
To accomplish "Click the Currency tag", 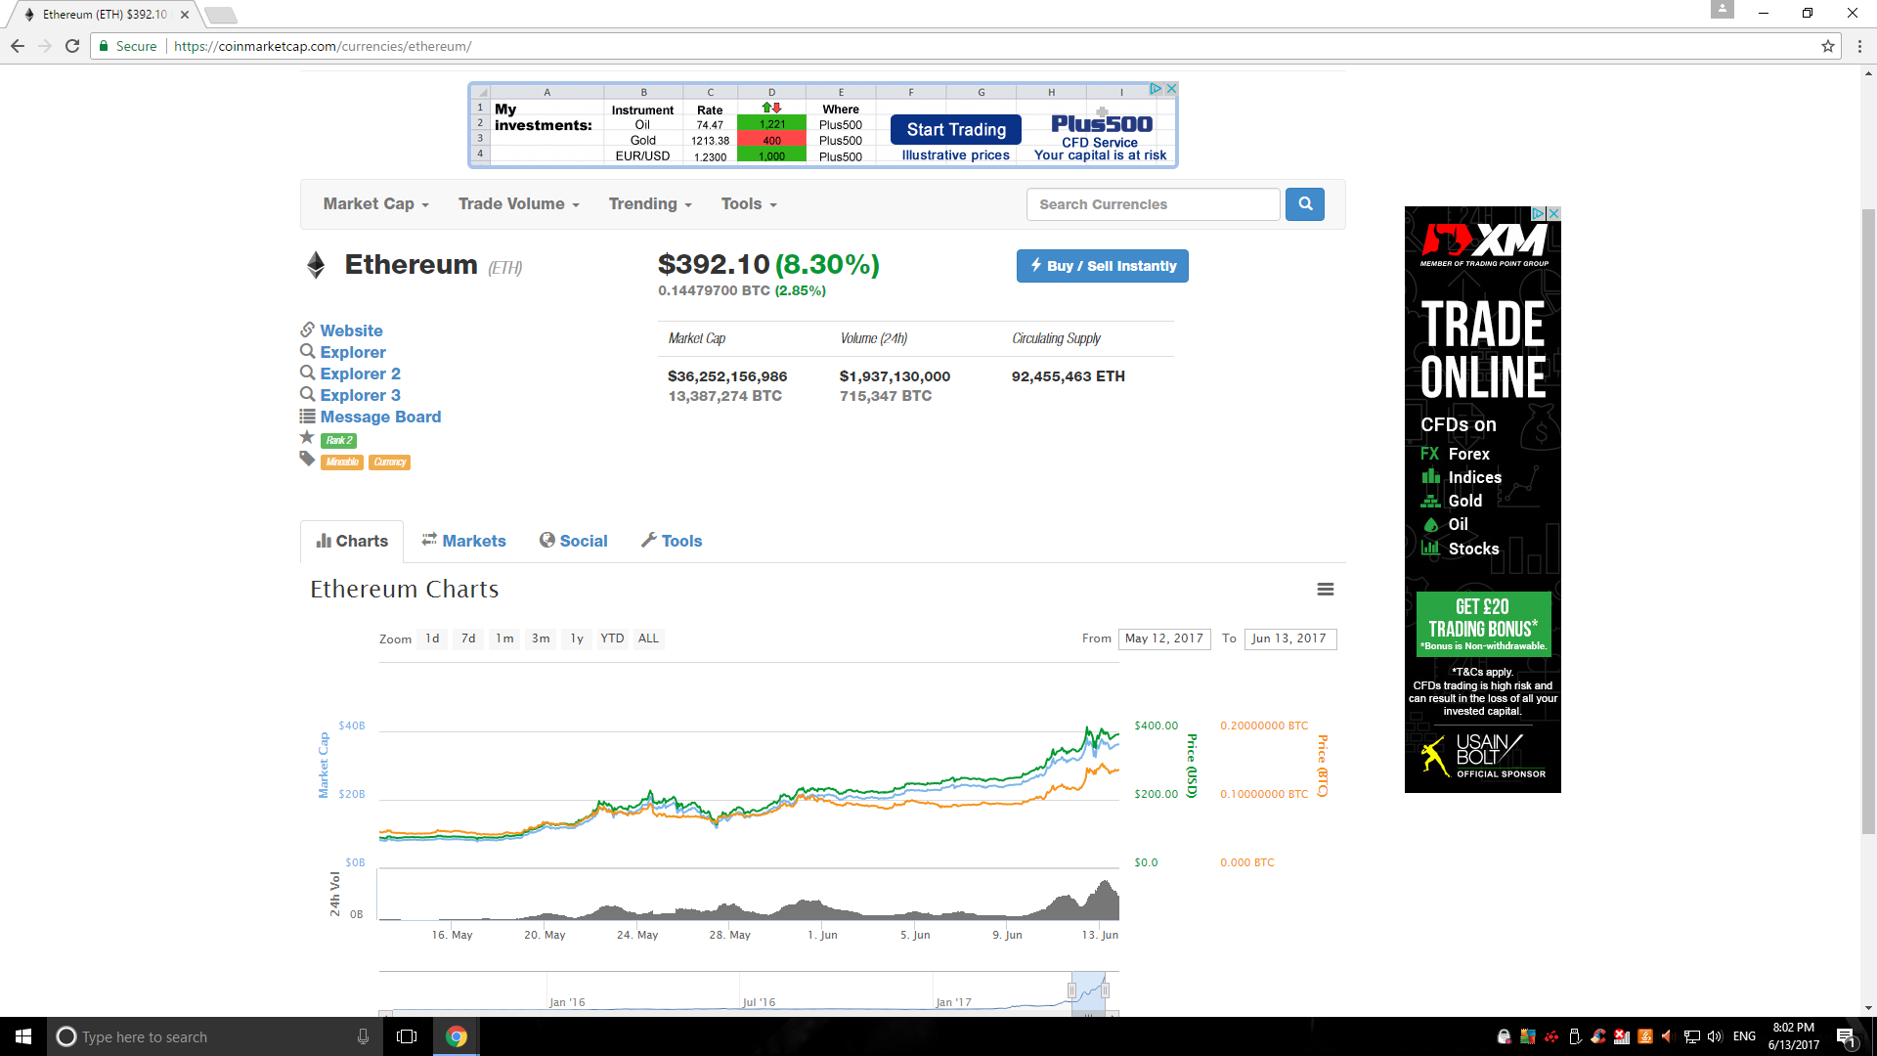I will pyautogui.click(x=389, y=462).
